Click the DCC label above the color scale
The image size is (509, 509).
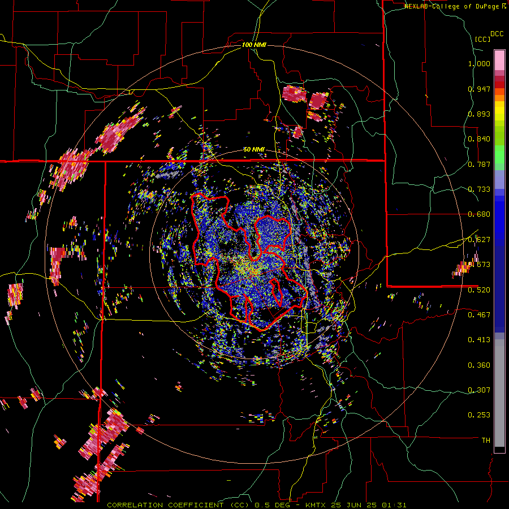pos(497,34)
